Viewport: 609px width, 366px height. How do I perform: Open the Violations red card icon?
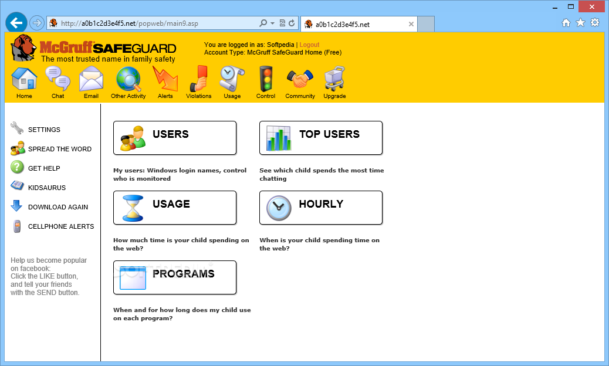point(199,79)
